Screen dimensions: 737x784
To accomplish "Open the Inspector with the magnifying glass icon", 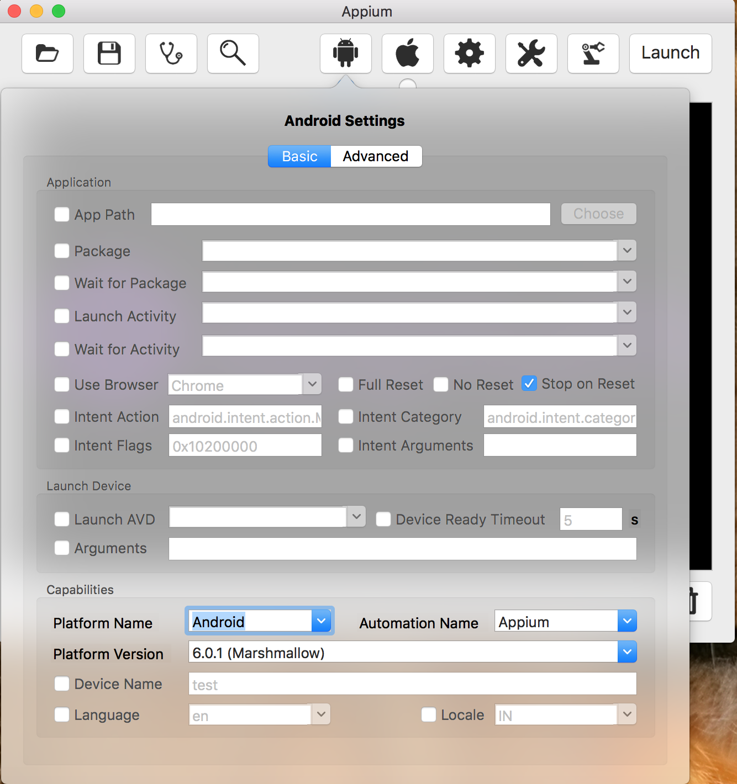I will click(x=233, y=54).
